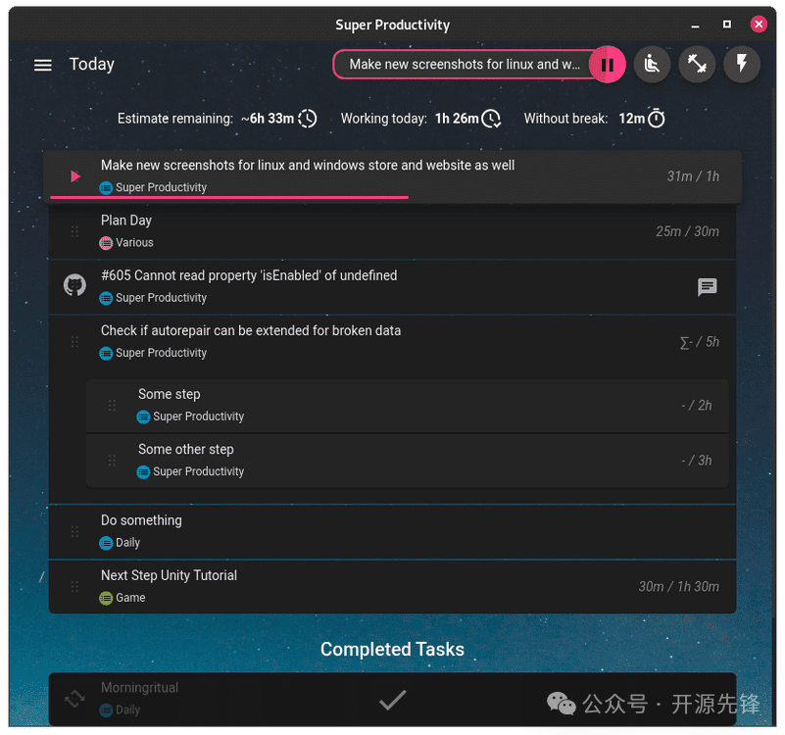
Task: Click drag handle of Do something task
Action: [74, 531]
